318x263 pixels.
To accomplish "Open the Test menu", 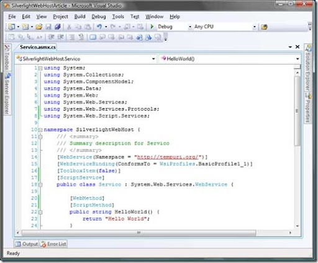I will pos(135,17).
